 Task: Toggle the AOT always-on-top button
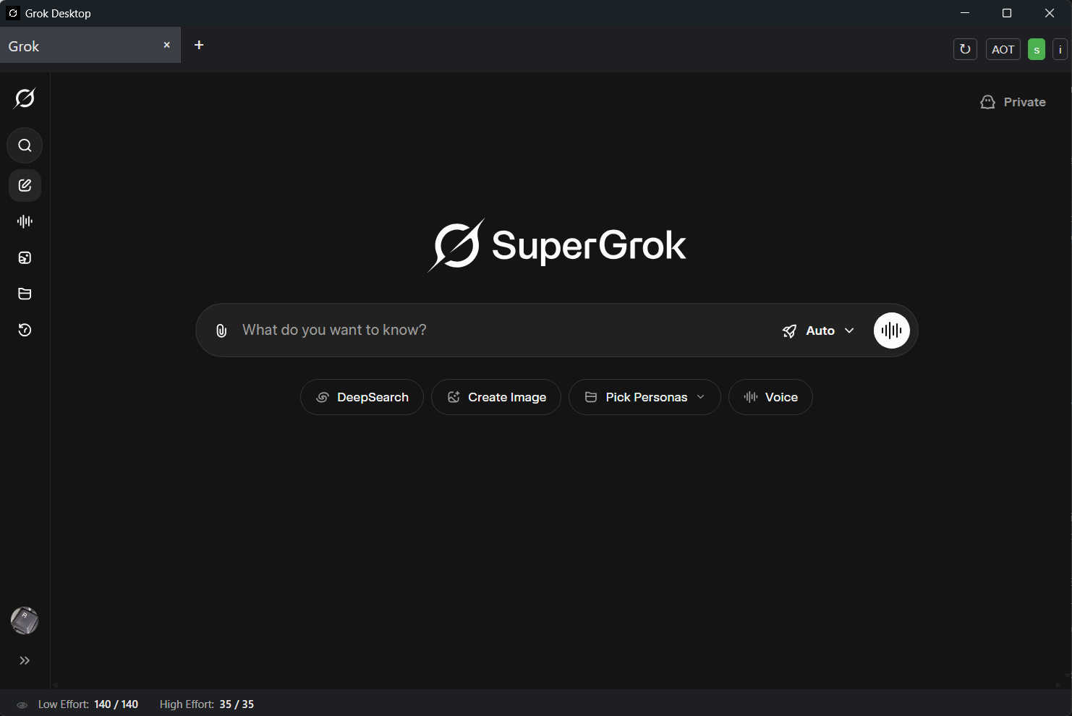point(1003,49)
